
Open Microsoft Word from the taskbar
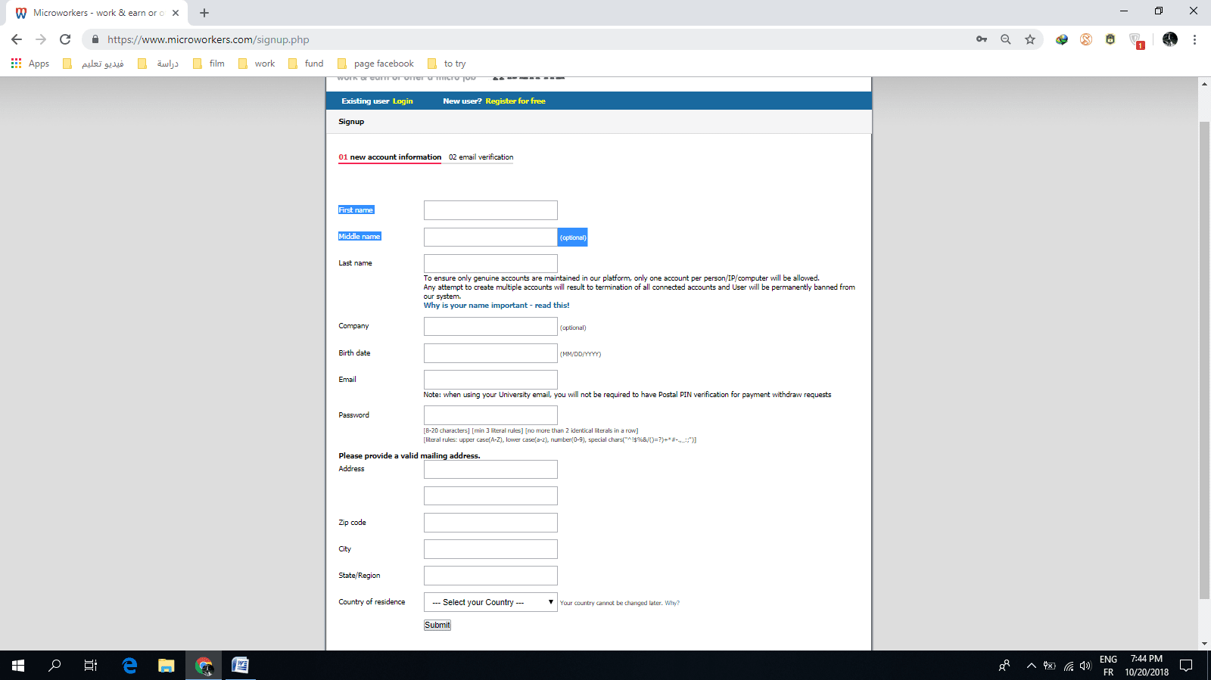[240, 666]
